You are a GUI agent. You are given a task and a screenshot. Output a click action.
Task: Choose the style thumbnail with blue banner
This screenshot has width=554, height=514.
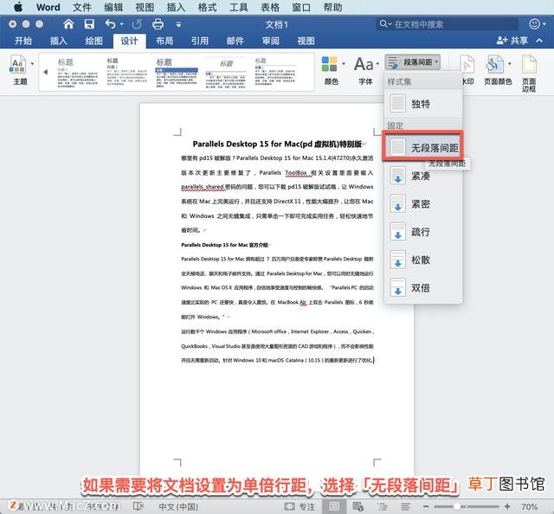(x=177, y=73)
